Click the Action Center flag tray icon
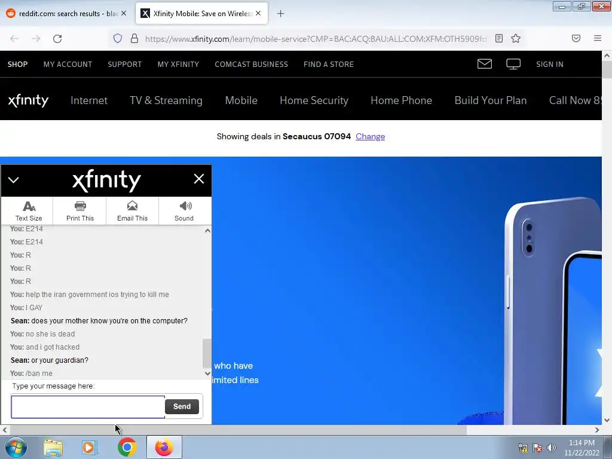The image size is (612, 459). pyautogui.click(x=537, y=448)
